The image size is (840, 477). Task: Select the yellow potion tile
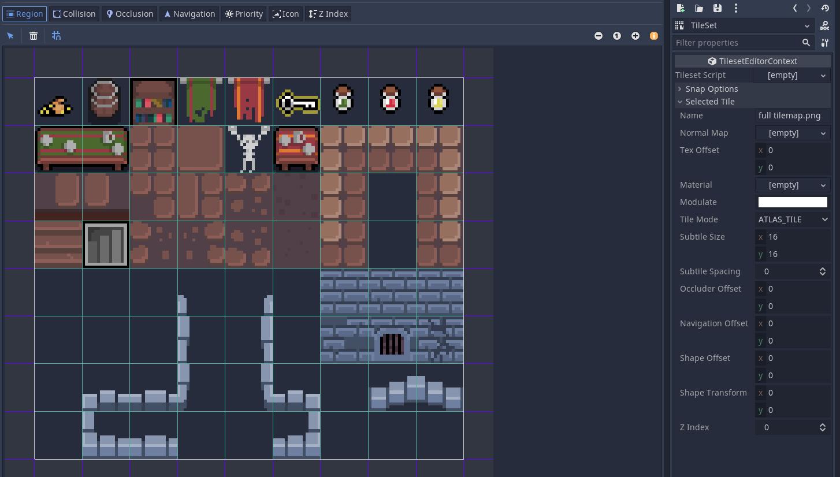coord(440,102)
